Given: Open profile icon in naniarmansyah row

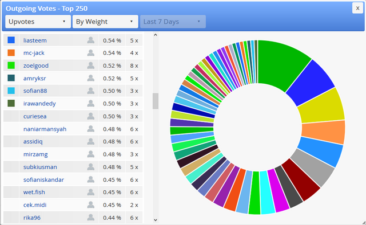Looking at the screenshot, I should pyautogui.click(x=91, y=129).
